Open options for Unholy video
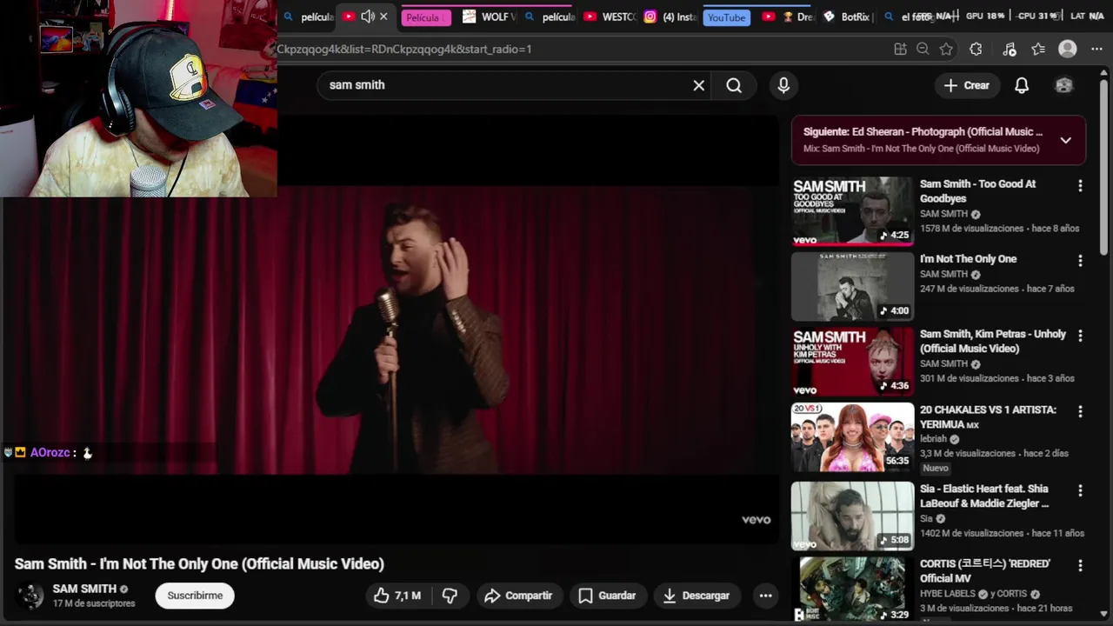This screenshot has height=626, width=1113. pyautogui.click(x=1080, y=336)
